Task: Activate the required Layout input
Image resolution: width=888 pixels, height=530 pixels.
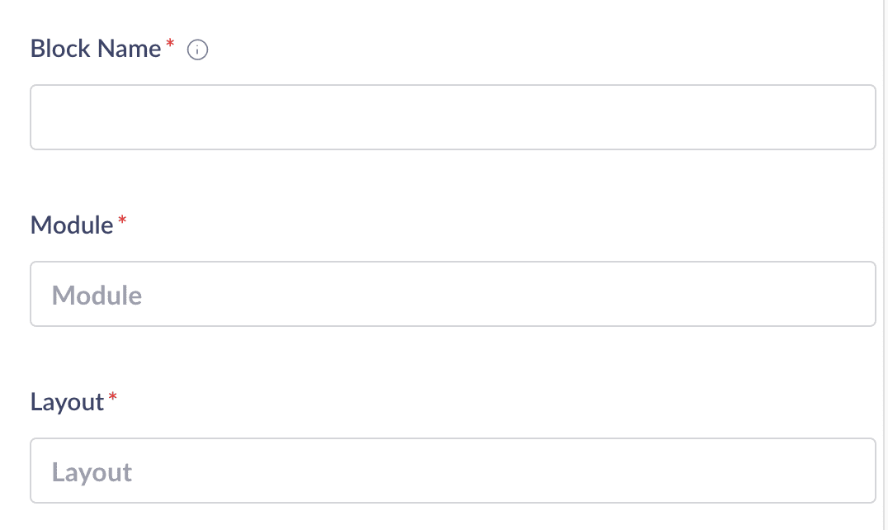Action: click(452, 471)
